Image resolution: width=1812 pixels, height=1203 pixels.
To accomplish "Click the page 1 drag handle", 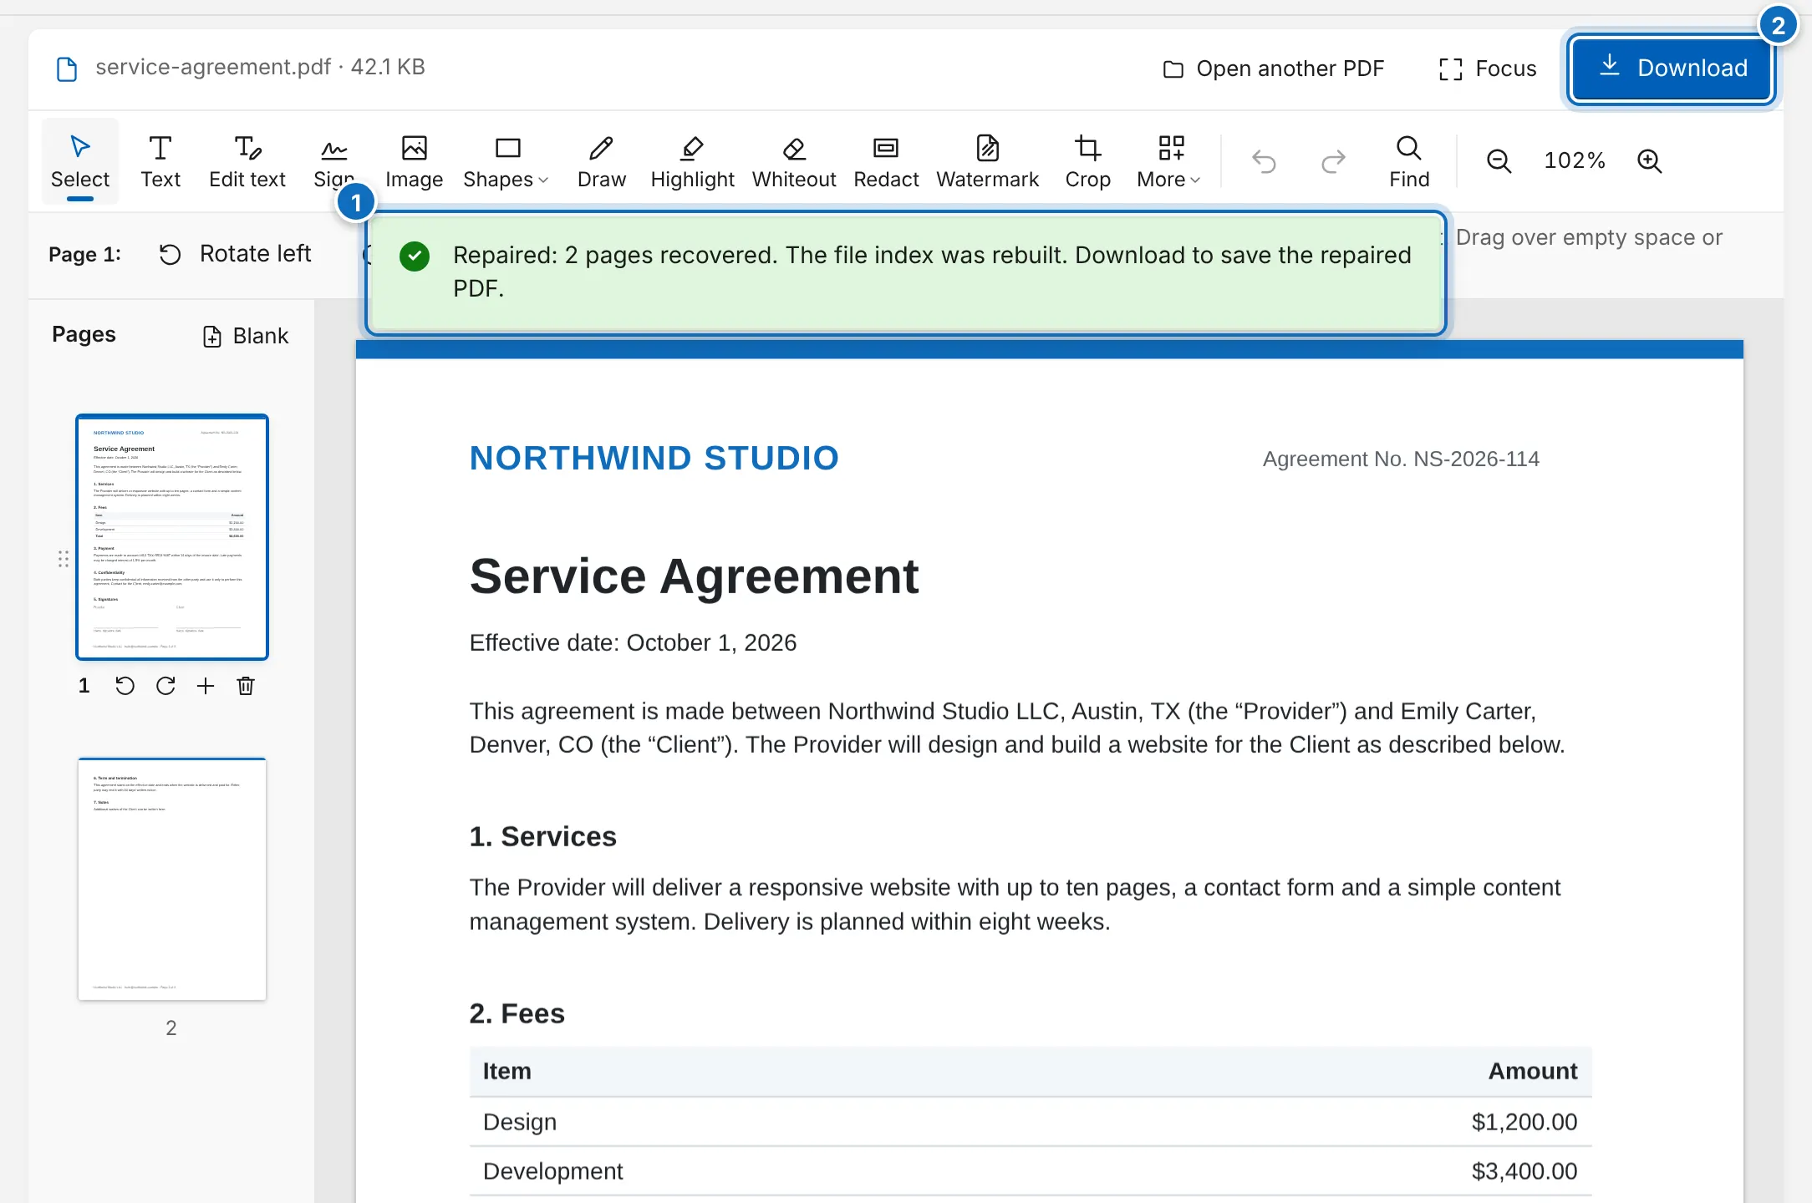I will [64, 559].
